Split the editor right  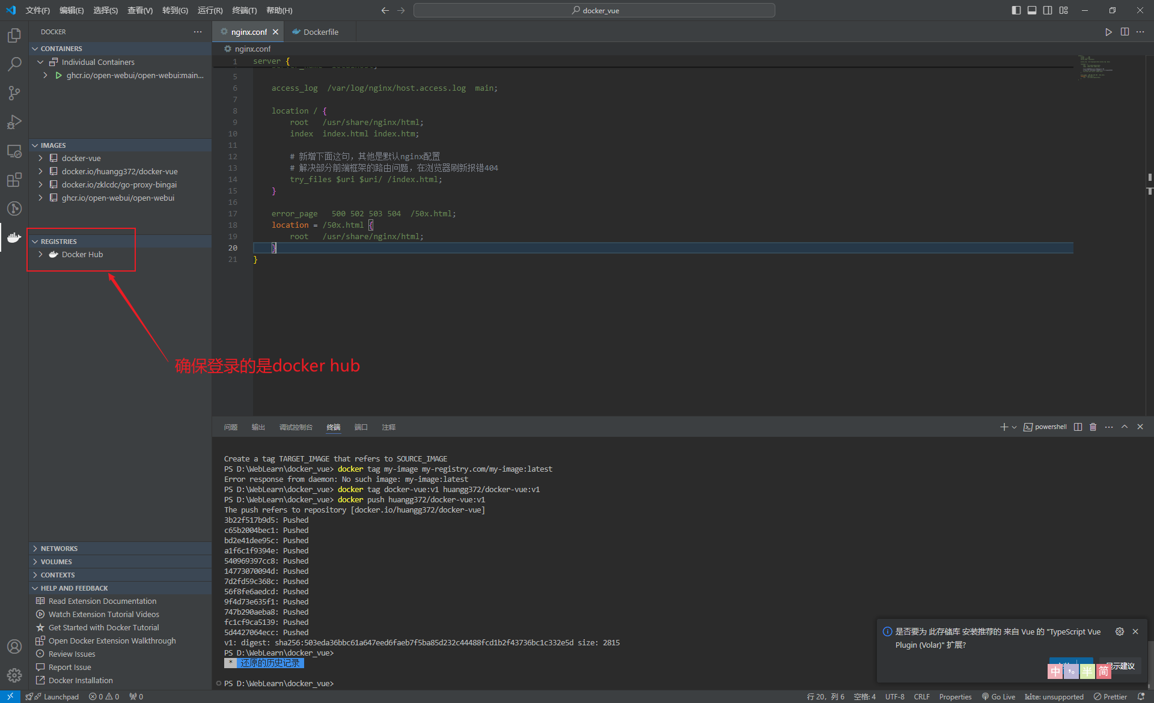point(1125,32)
